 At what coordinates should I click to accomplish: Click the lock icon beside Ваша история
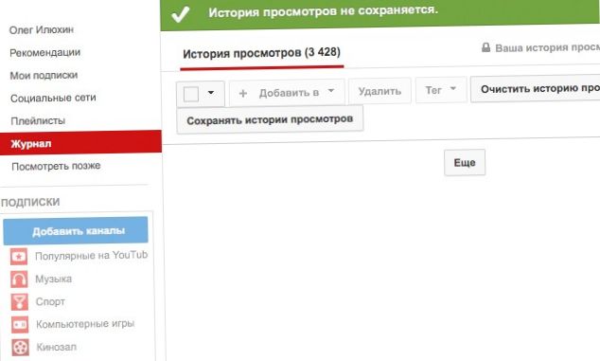[485, 47]
